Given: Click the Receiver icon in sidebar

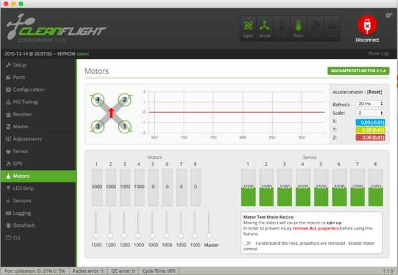Looking at the screenshot, I should 8,115.
